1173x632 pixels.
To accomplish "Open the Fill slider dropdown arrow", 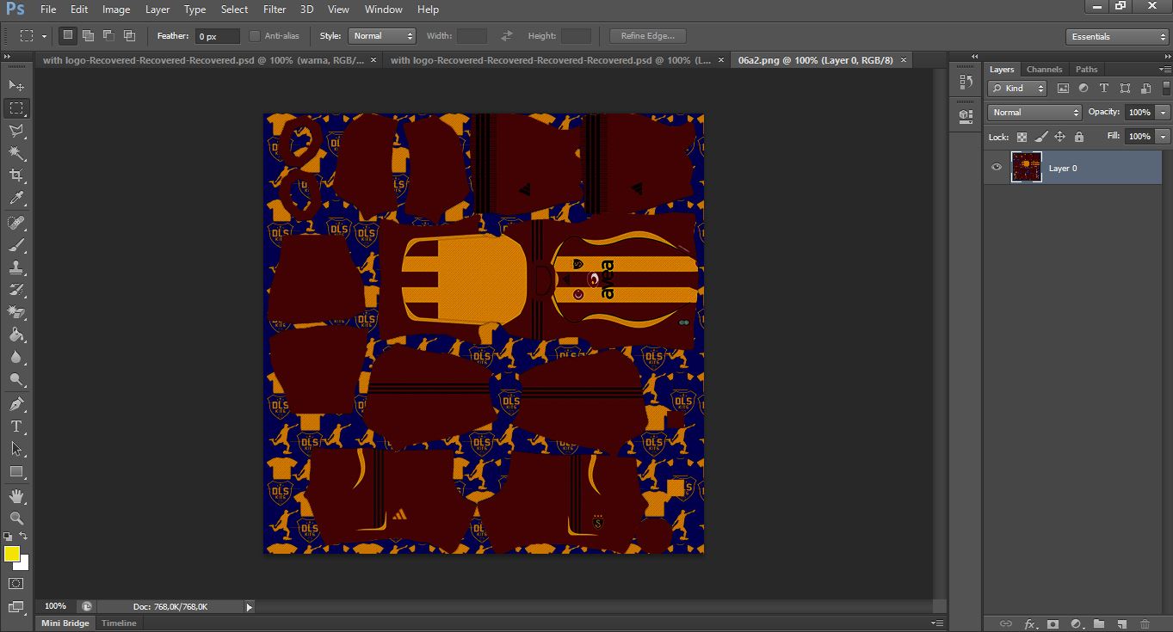I will click(1163, 136).
